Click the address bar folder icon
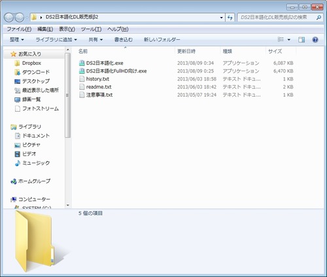This screenshot has width=327, height=277. click(34, 18)
